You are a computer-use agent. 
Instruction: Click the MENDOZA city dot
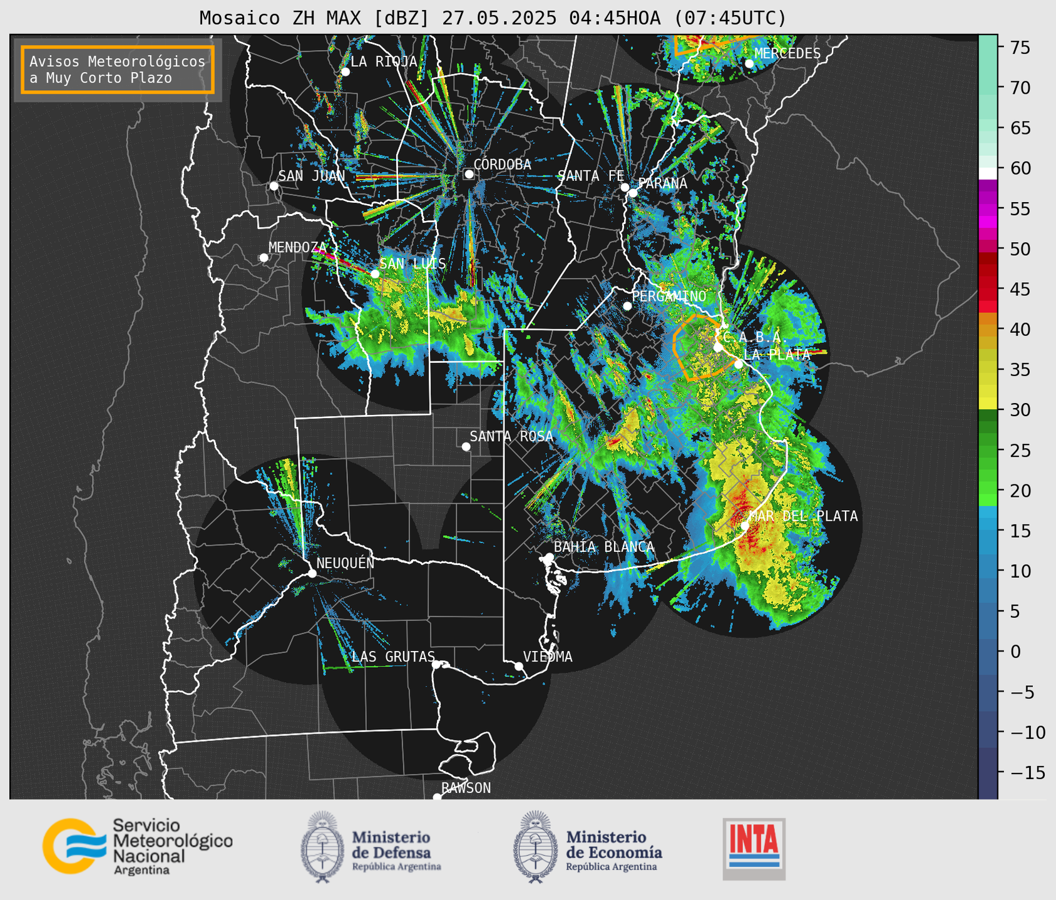point(264,258)
